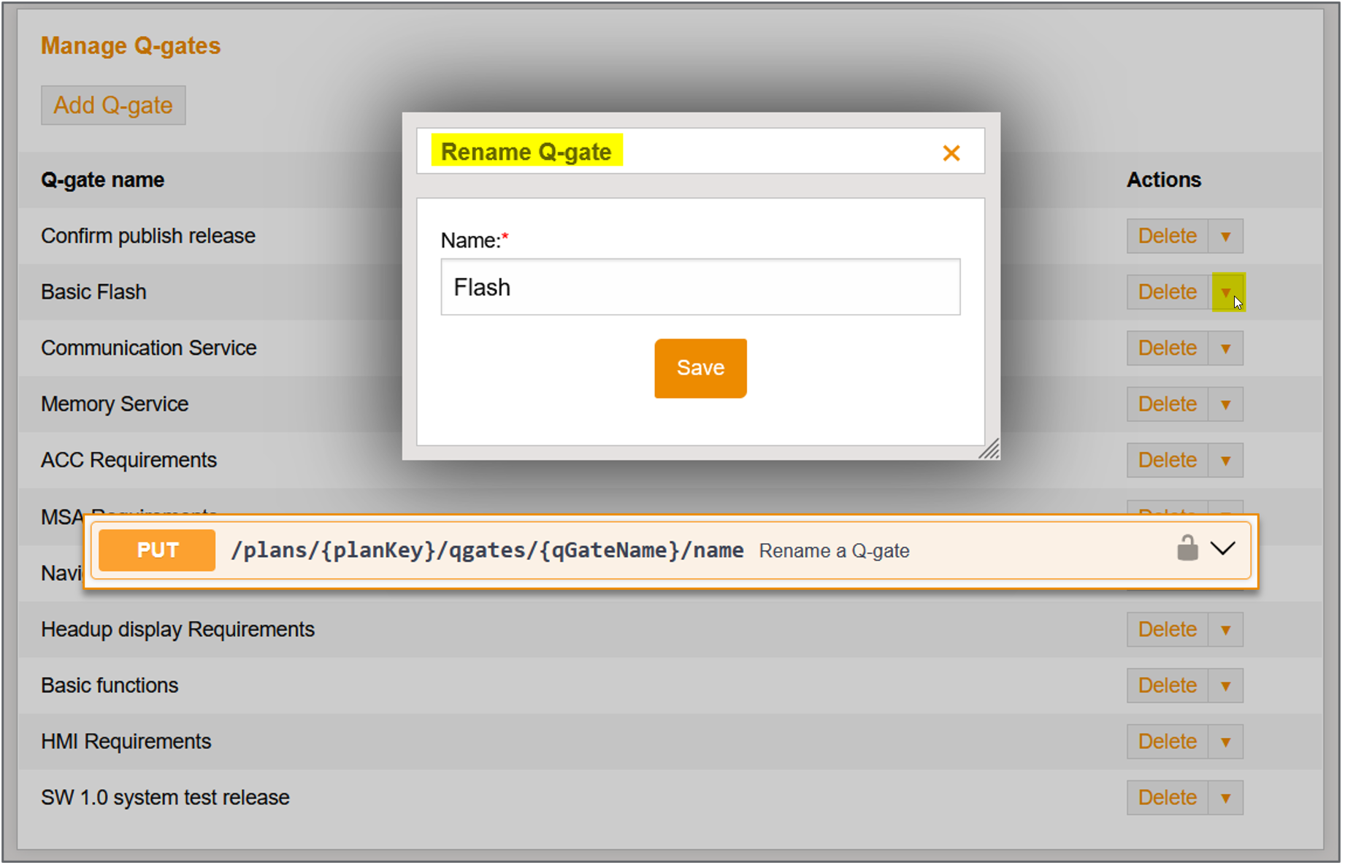1345x868 pixels.
Task: Delete the Confirm publish release Q-gate
Action: click(1167, 237)
